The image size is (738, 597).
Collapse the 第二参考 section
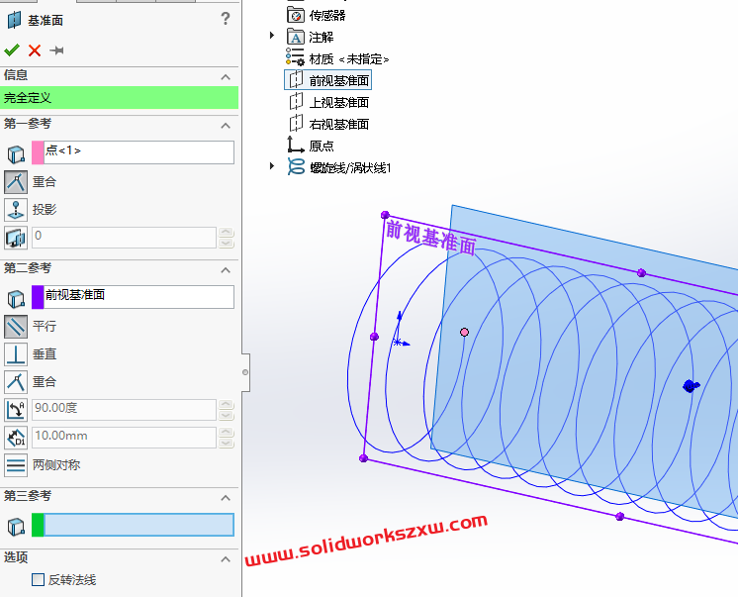click(226, 270)
